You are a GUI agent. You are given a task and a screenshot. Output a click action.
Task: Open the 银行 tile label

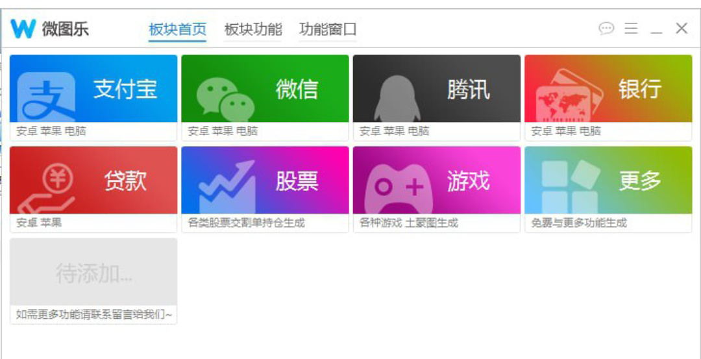click(x=640, y=89)
